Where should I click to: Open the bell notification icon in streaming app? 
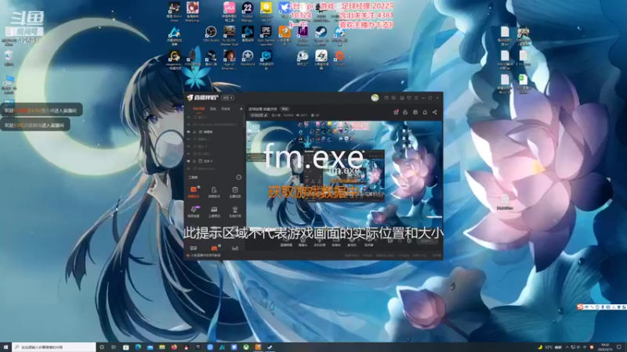point(425,112)
